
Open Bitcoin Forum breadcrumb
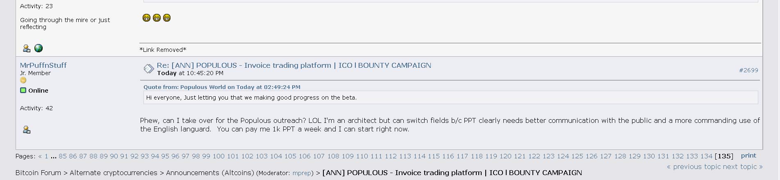coord(38,173)
